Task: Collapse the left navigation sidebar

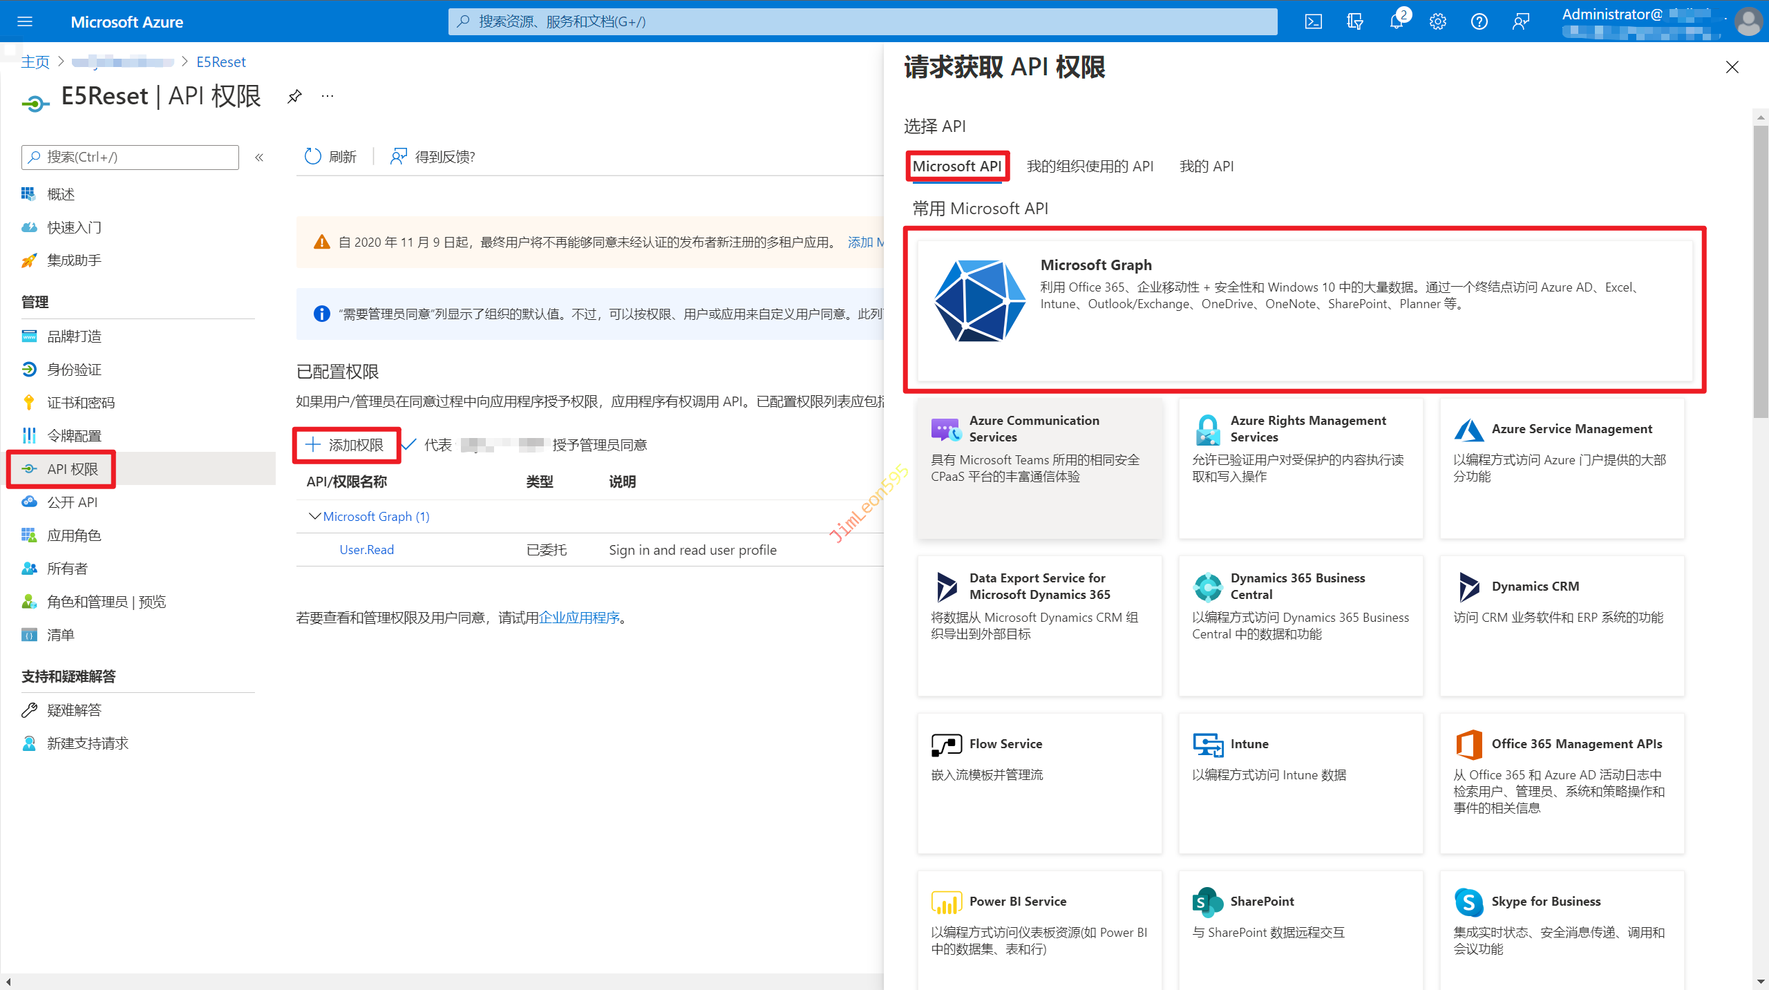Action: [259, 158]
